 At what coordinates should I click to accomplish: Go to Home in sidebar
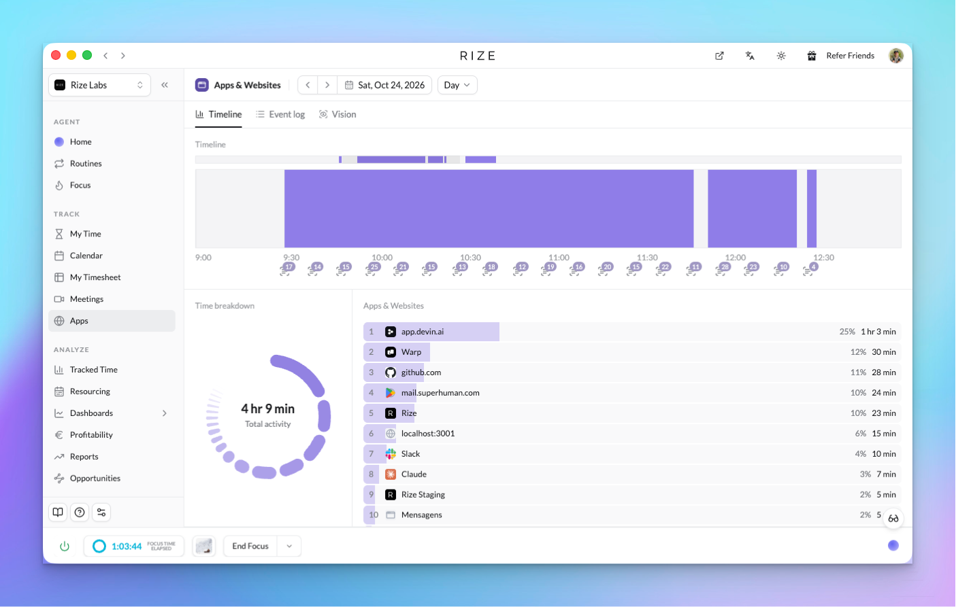[112, 142]
